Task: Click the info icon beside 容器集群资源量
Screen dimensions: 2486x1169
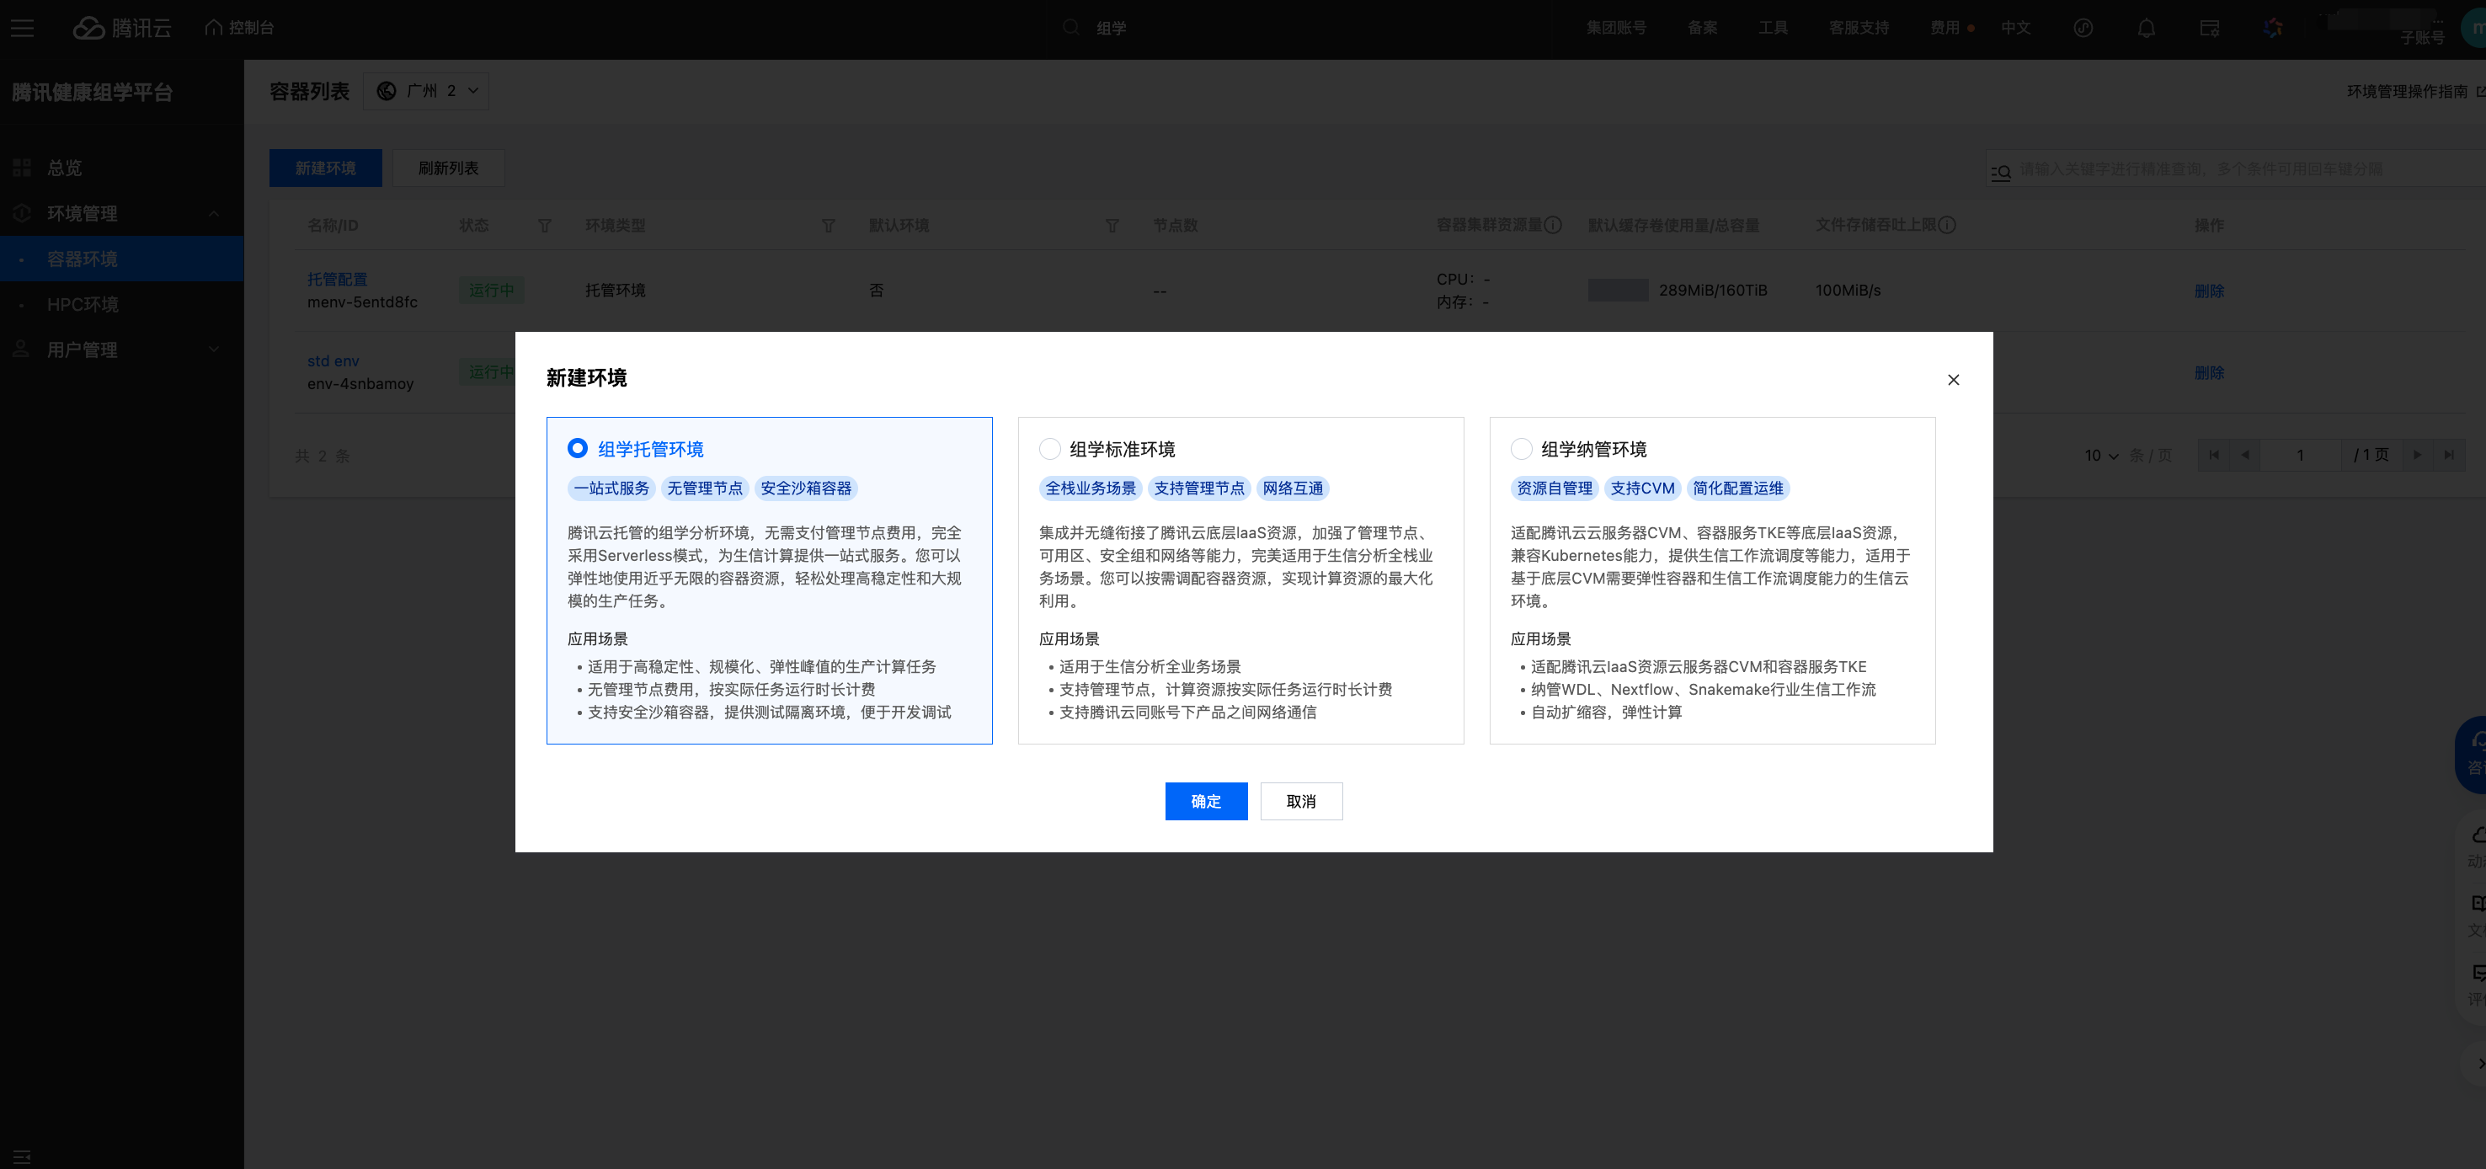Action: tap(1553, 225)
